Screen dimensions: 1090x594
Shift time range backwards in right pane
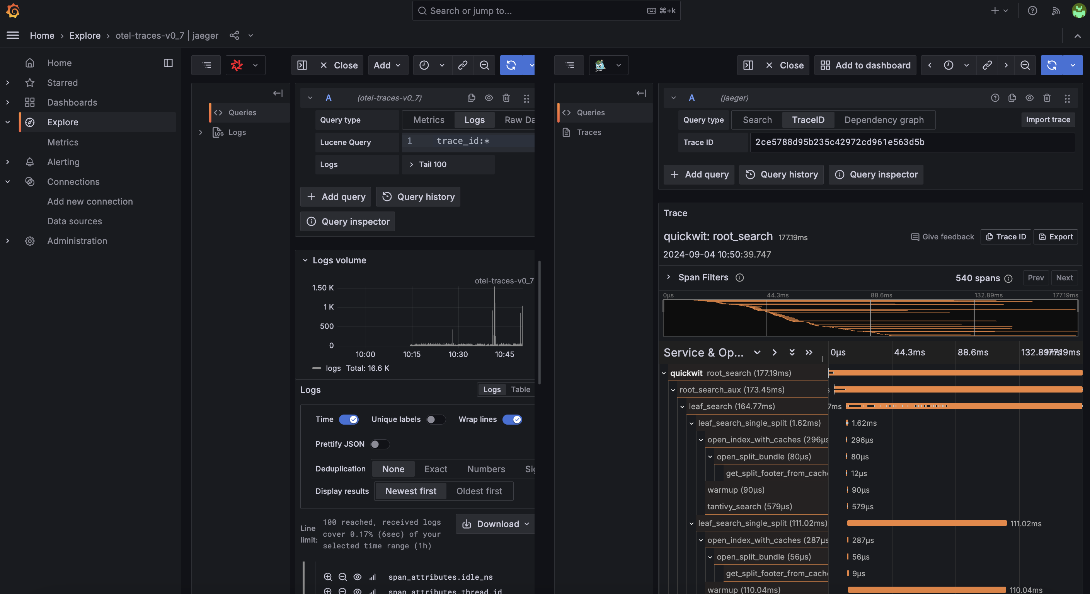tap(930, 65)
